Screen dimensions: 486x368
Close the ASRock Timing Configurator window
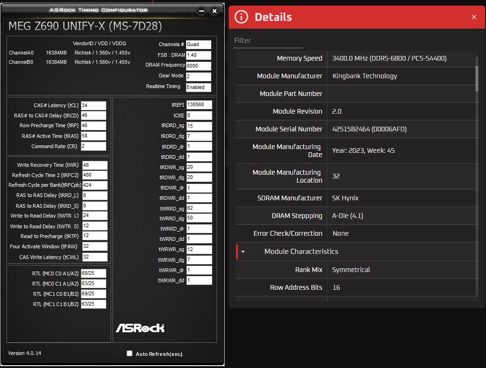pyautogui.click(x=214, y=11)
